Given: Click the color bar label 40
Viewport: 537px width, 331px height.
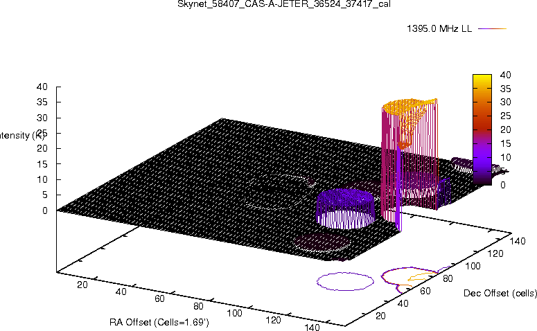Looking at the screenshot, I should tap(506, 75).
